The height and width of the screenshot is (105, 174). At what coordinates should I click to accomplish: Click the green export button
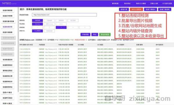click(105, 35)
